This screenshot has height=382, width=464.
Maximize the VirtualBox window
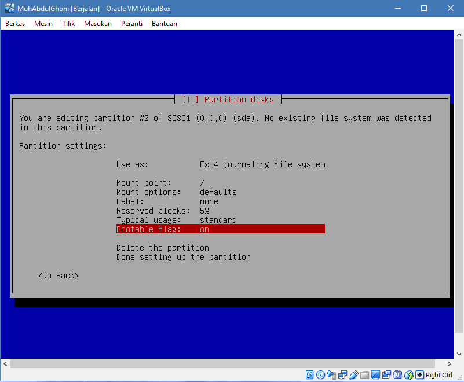424,8
